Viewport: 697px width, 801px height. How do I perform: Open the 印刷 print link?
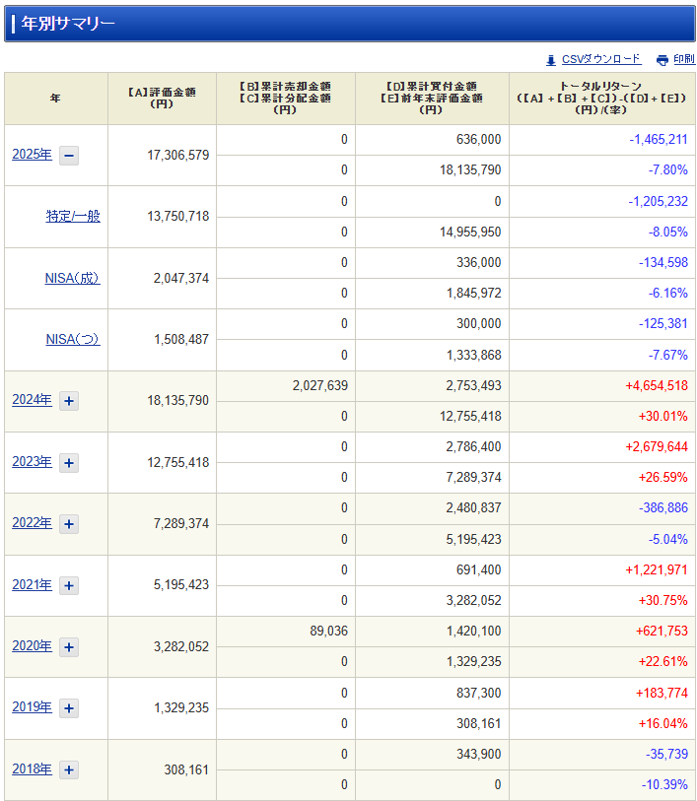click(x=684, y=59)
